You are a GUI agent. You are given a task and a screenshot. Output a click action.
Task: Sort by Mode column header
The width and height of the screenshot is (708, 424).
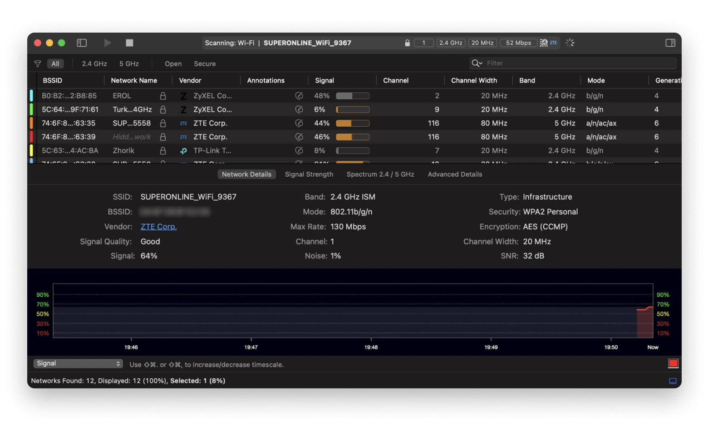pyautogui.click(x=596, y=80)
